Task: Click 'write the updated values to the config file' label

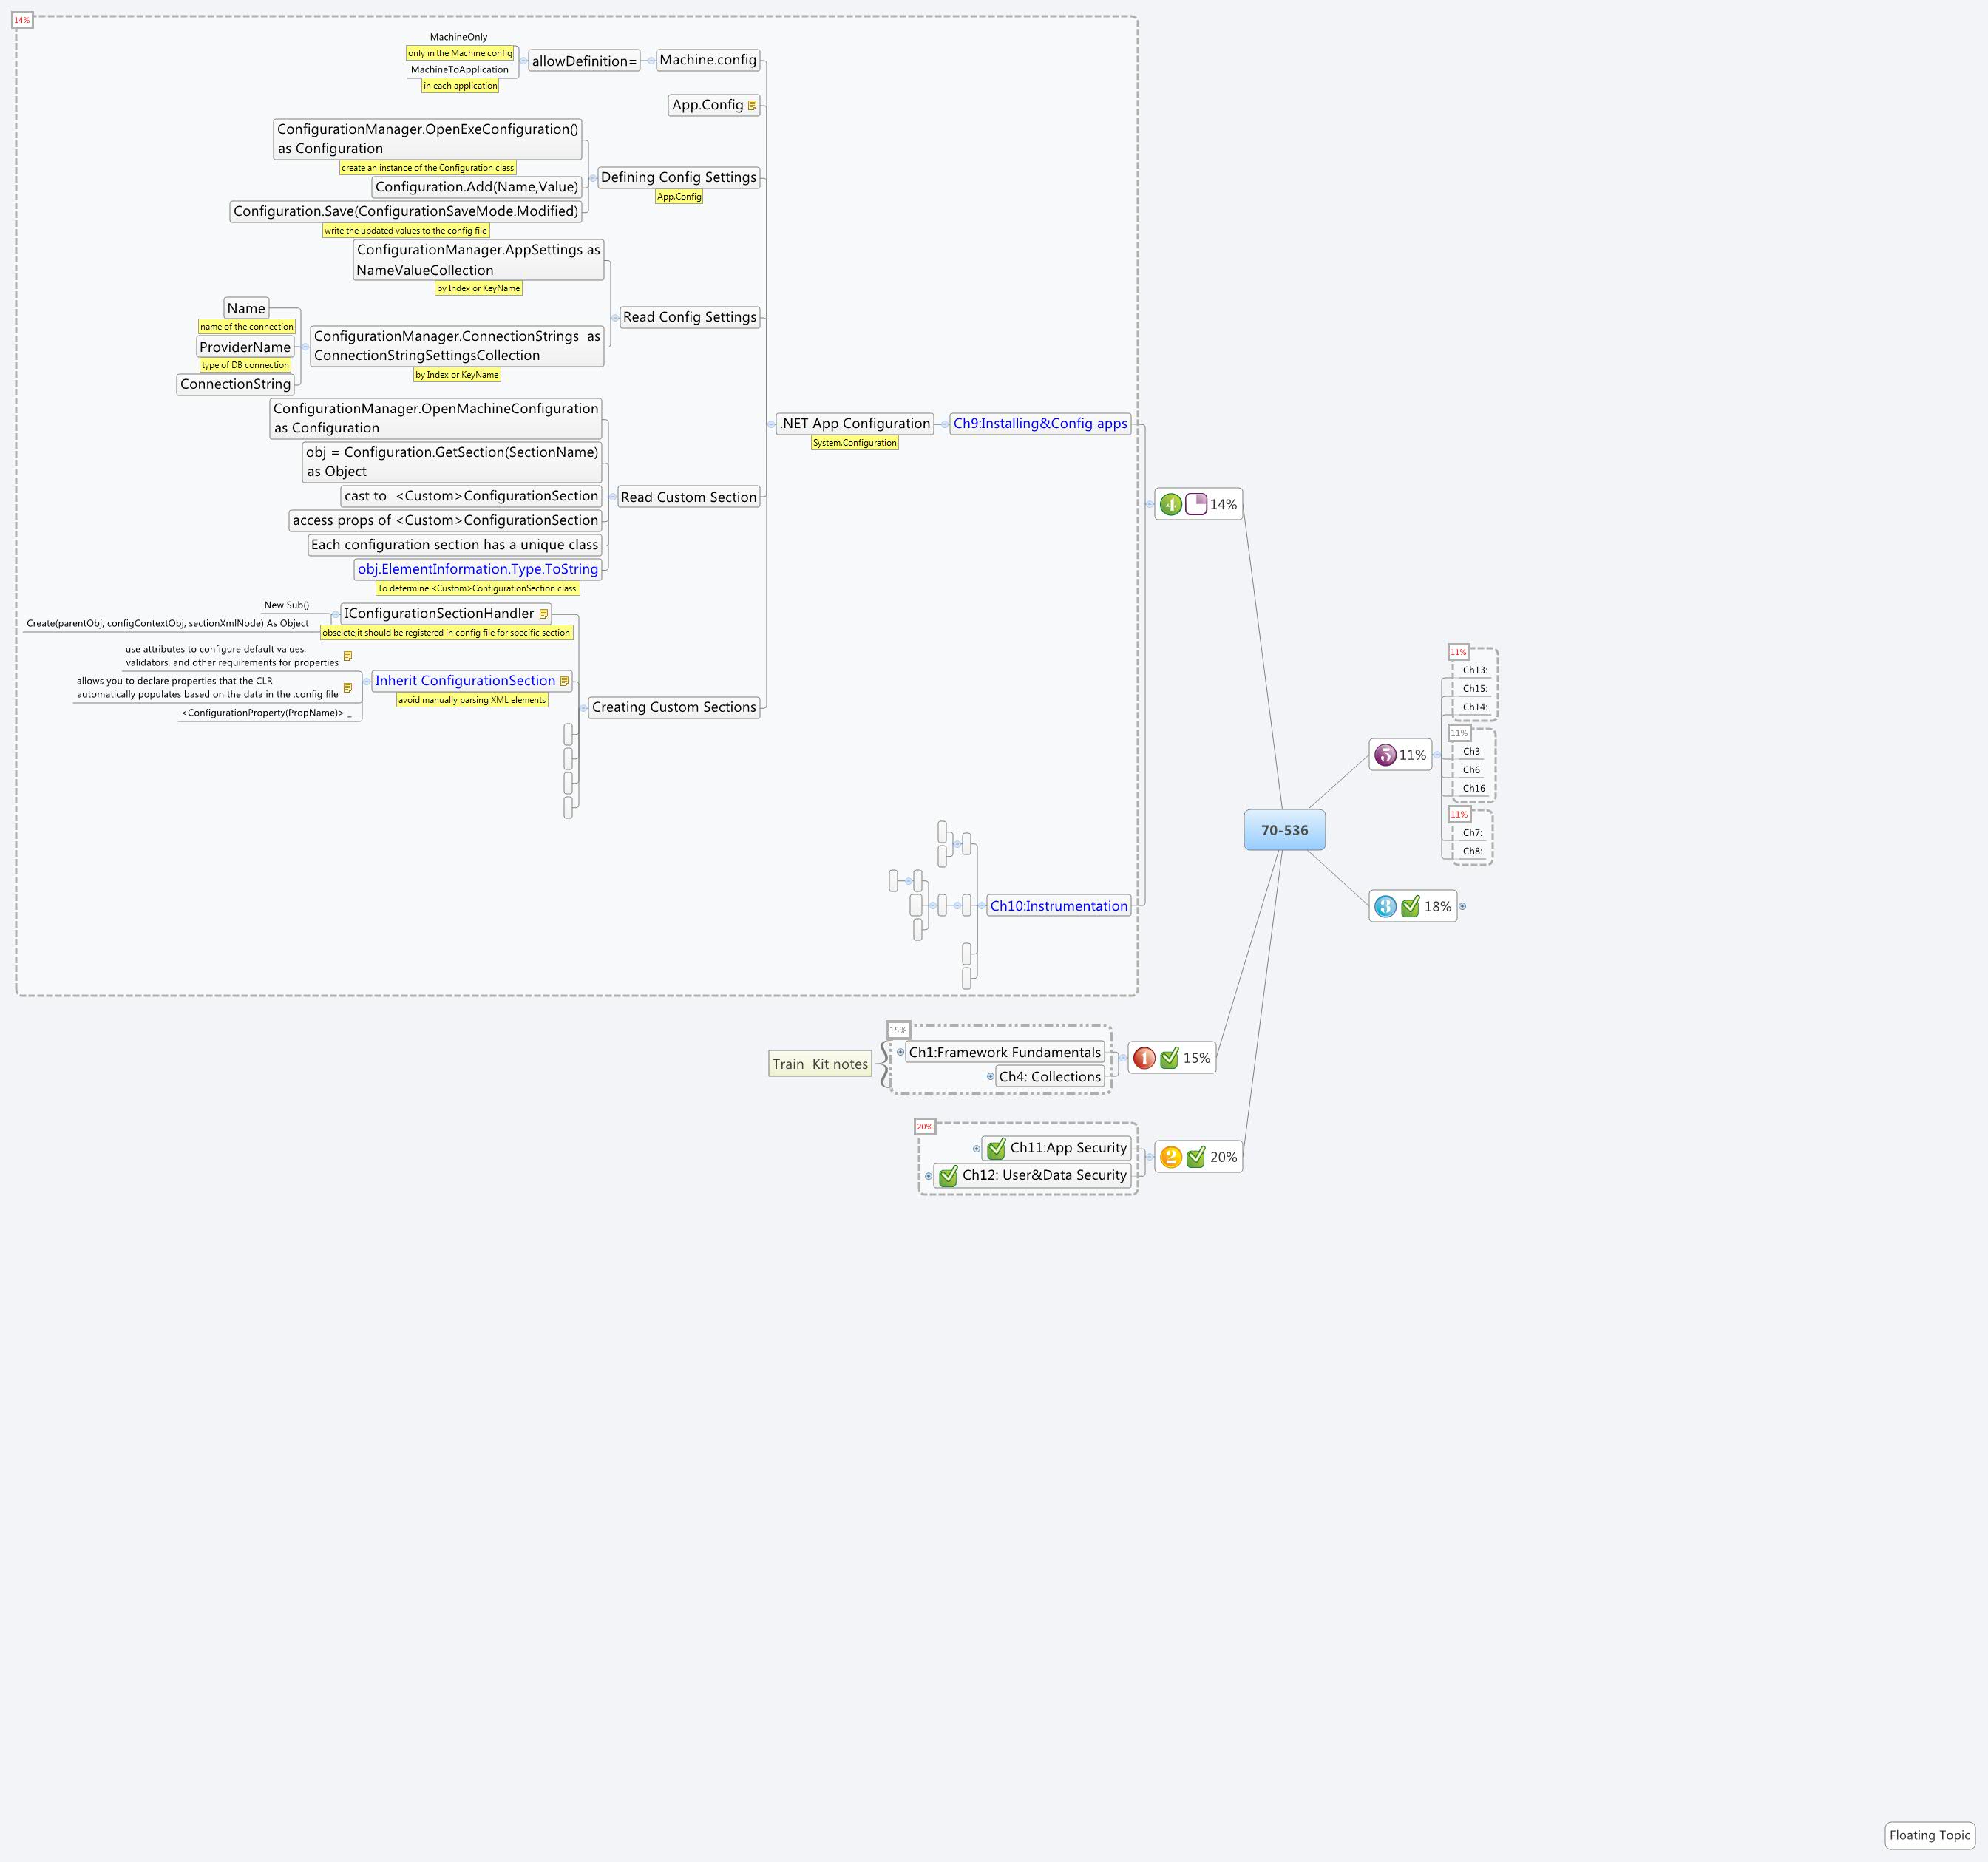Action: tap(405, 231)
